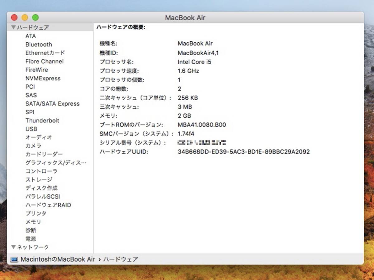Click the computer icon in path bar
Screen dimensions: 374x280
(14, 259)
